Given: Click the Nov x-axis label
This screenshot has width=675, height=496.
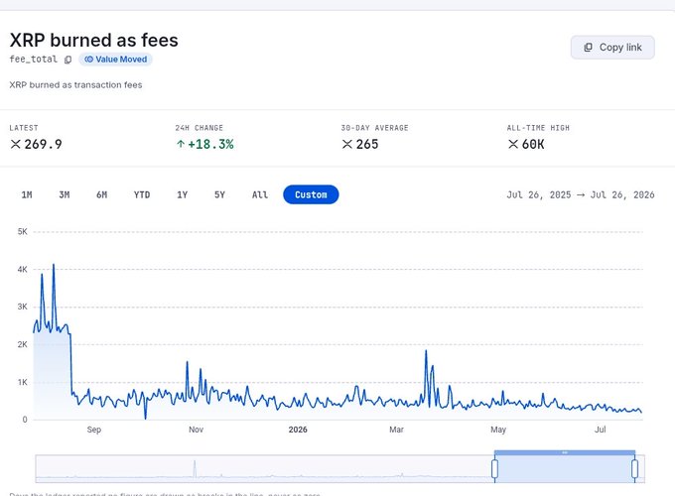Looking at the screenshot, I should point(196,430).
